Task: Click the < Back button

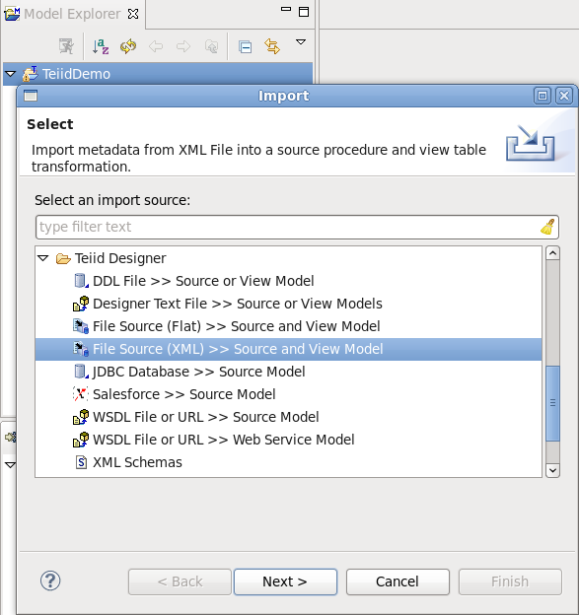Action: pos(180,581)
